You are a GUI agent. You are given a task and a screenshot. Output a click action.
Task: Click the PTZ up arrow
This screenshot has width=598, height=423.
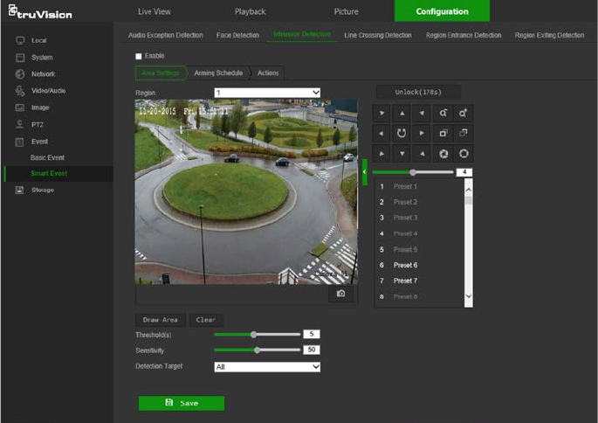pyautogui.click(x=402, y=113)
